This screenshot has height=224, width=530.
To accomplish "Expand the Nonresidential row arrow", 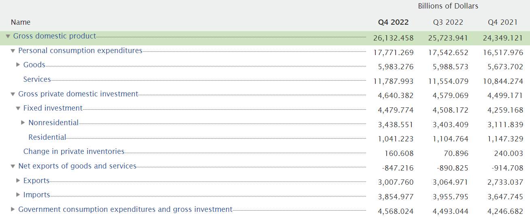I will (x=23, y=123).
